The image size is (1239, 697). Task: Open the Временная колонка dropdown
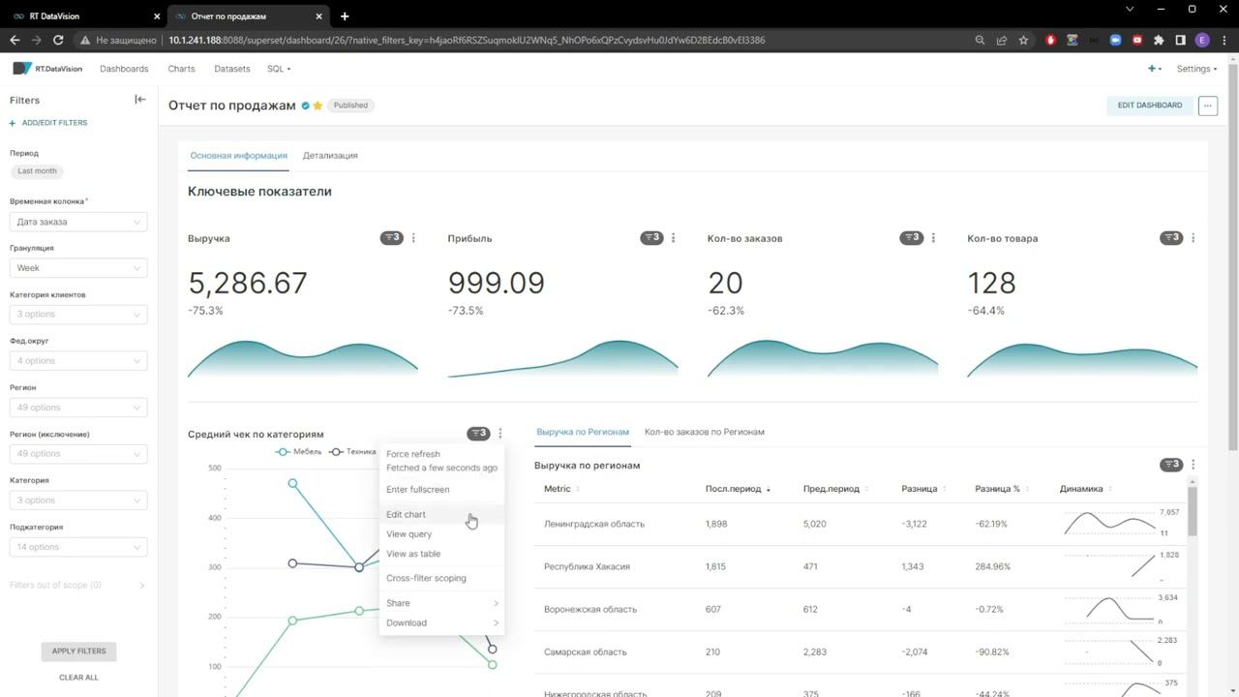pos(78,222)
